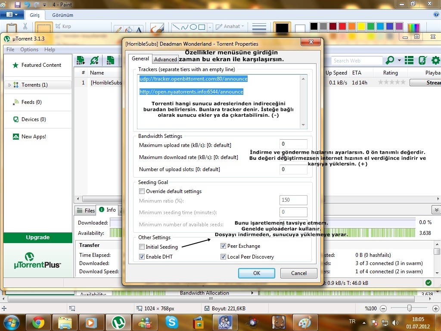Viewport: 441px width, 331px height.
Task: Click the Paint cut scissors icon
Action: [x=25, y=26]
